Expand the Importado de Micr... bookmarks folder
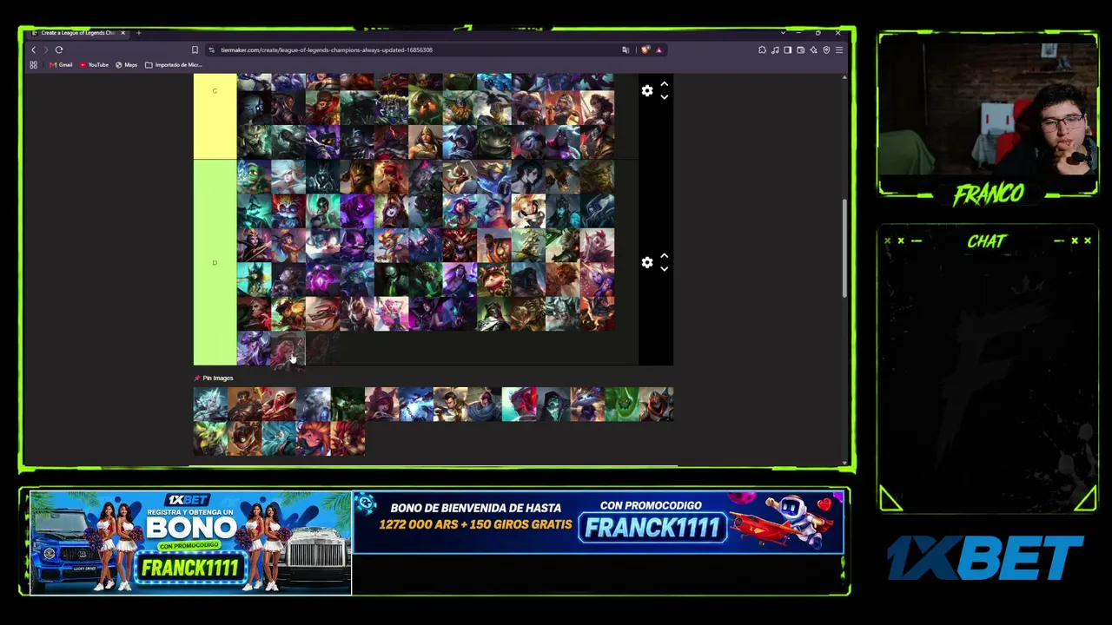 pyautogui.click(x=173, y=65)
